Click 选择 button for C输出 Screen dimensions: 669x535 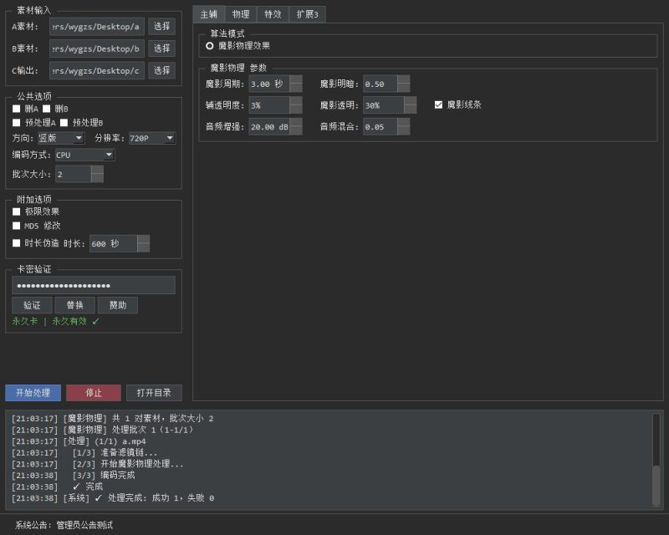pyautogui.click(x=161, y=70)
